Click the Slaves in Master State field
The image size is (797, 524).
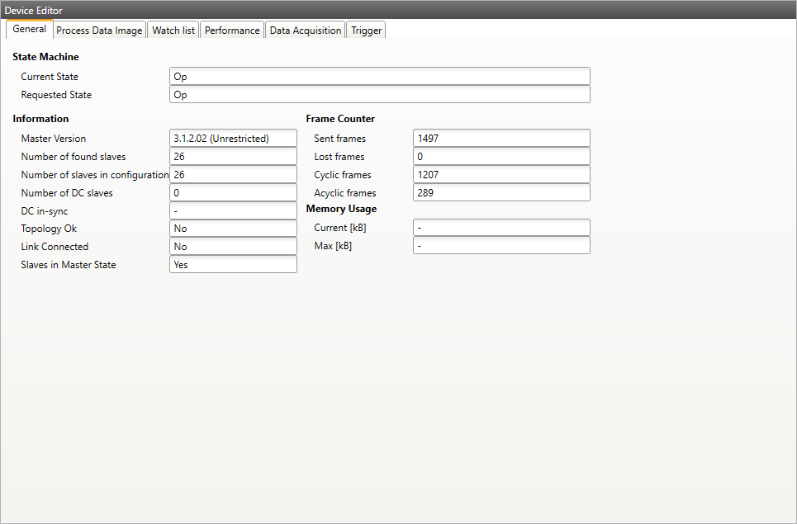232,265
